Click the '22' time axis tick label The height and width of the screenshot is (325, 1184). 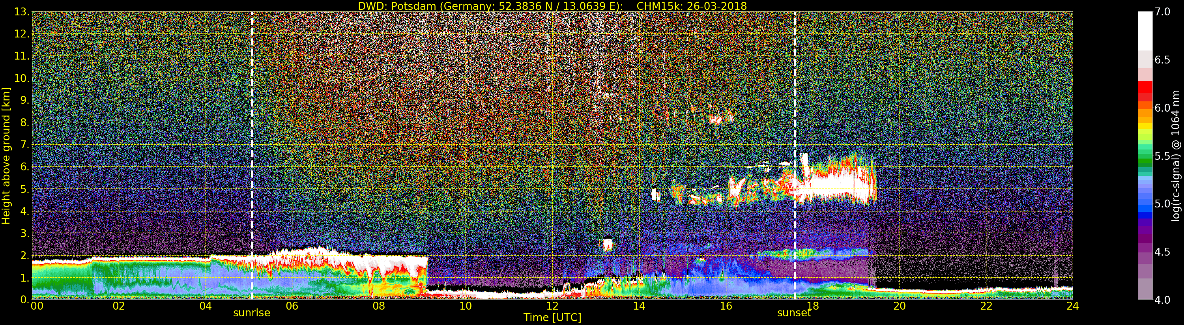tap(986, 306)
